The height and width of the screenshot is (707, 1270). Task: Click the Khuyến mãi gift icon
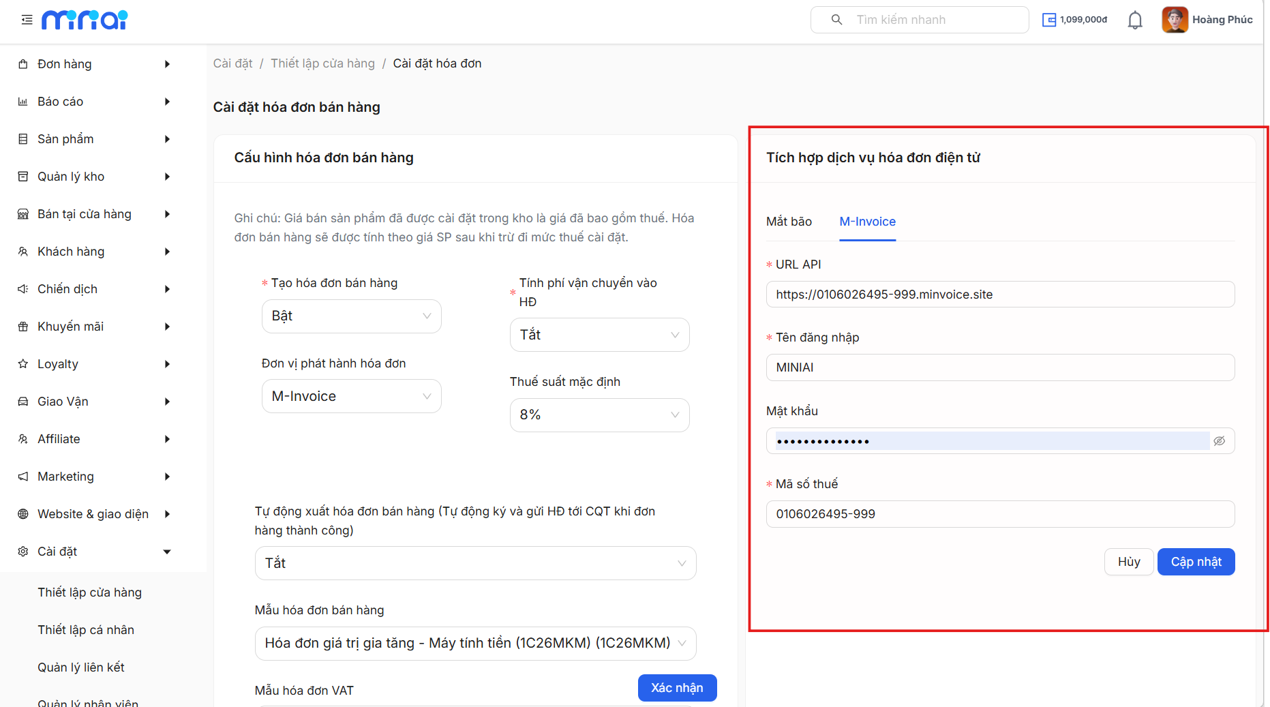tap(23, 327)
